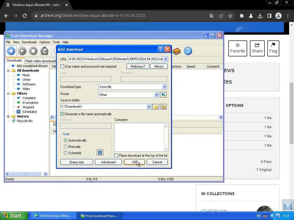Open the Save to folder dropdown
The height and width of the screenshot is (220, 294).
pos(149,107)
